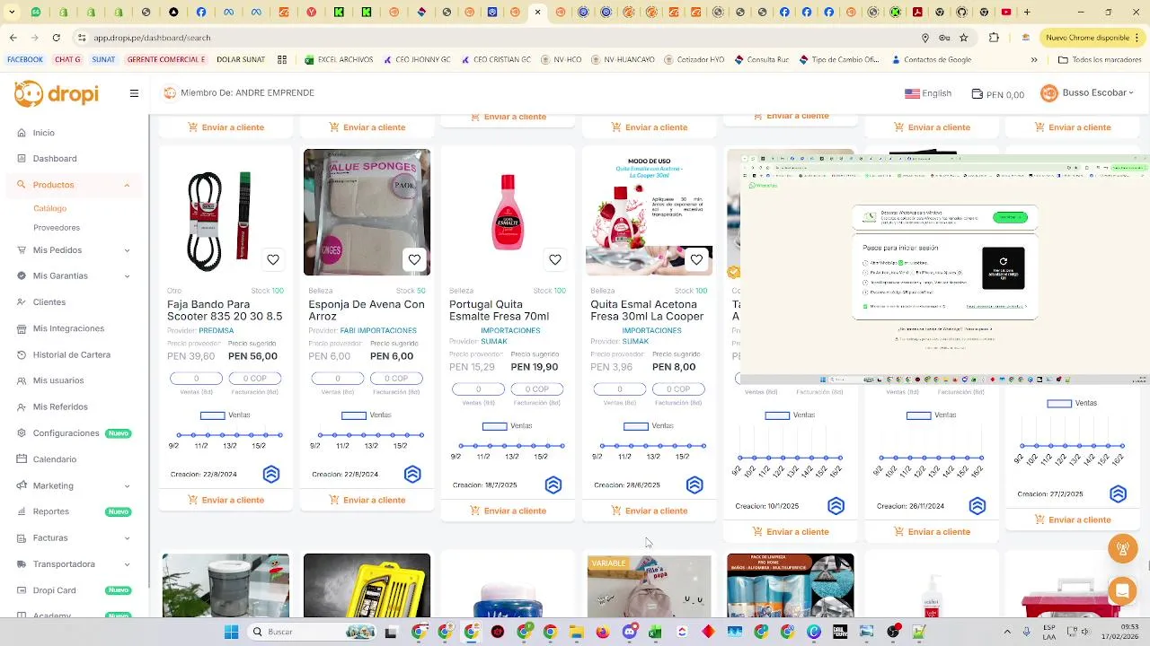Expand Mis Pedidos in the sidebar
Image resolution: width=1150 pixels, height=646 pixels.
pos(74,250)
